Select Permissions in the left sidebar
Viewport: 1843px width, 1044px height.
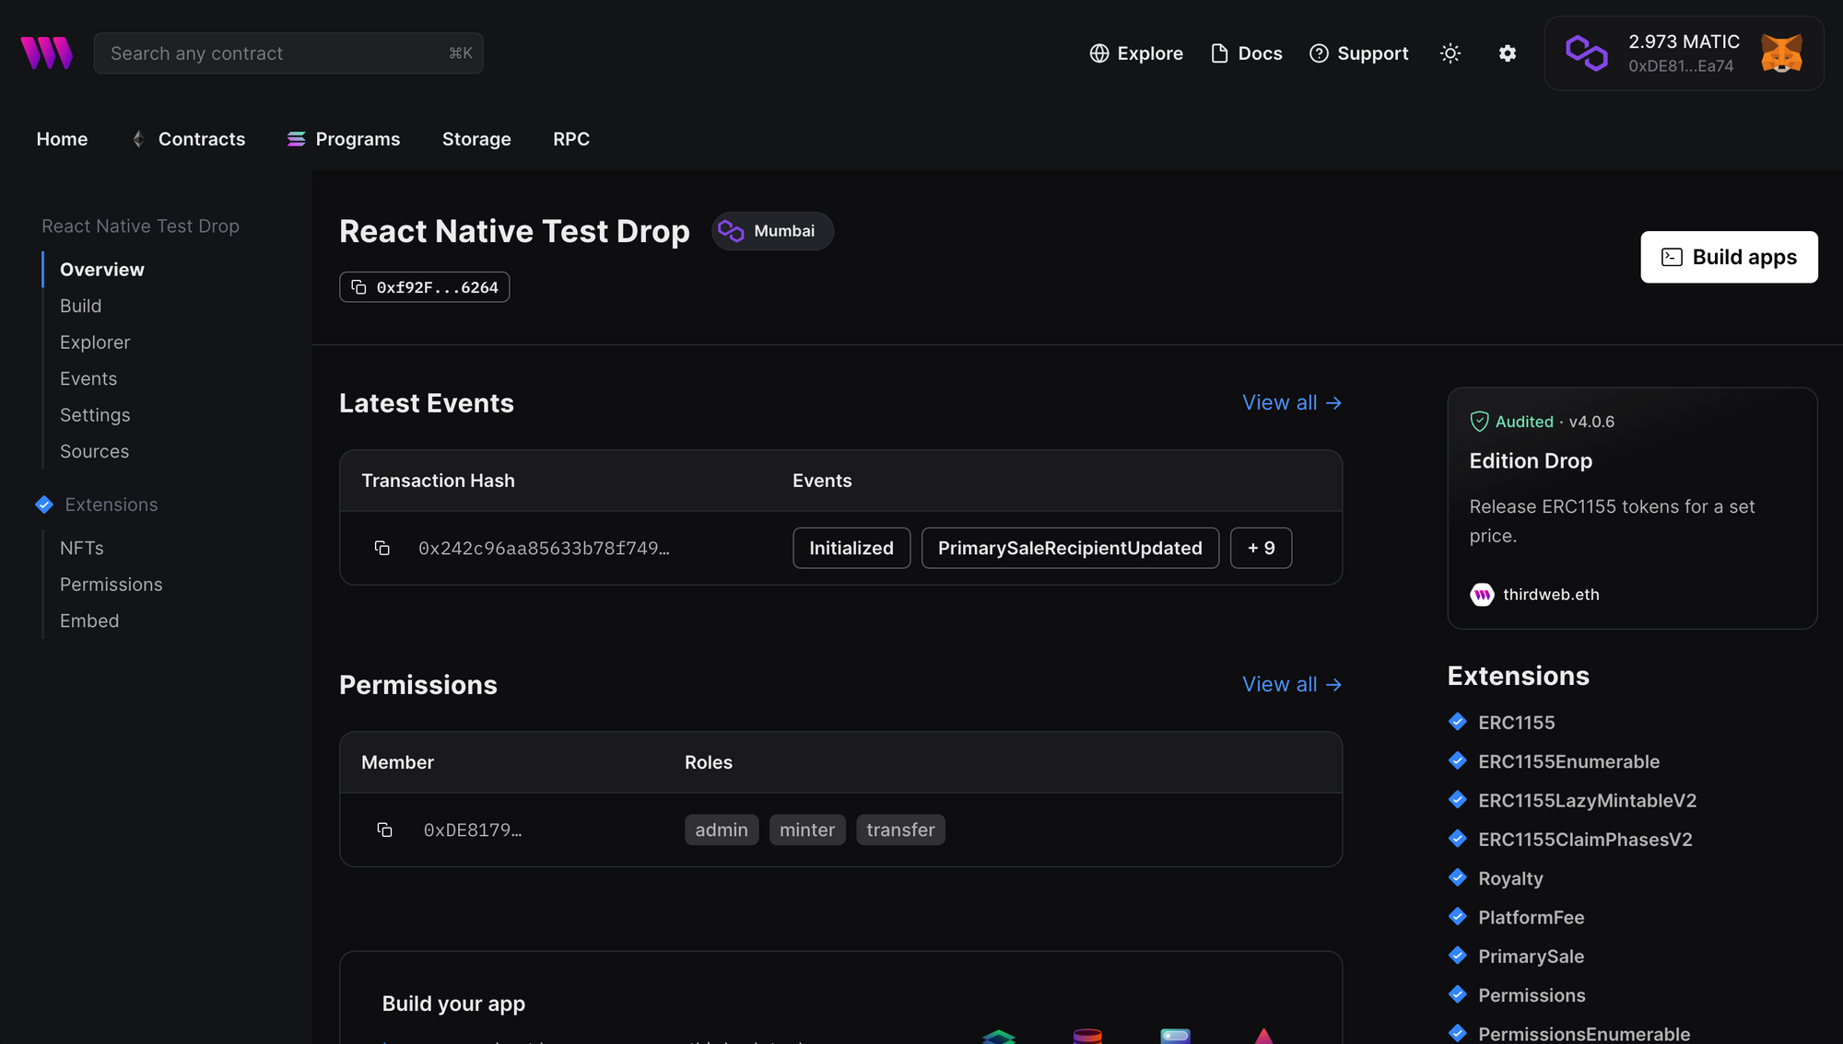pos(111,584)
